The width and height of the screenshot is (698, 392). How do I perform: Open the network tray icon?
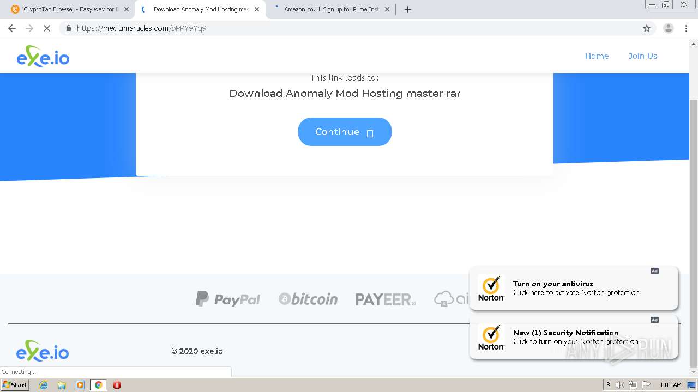pyautogui.click(x=633, y=385)
